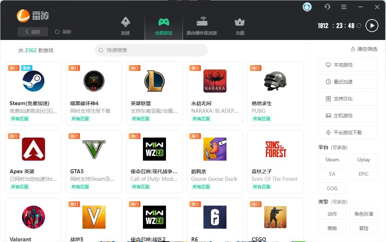Open 平台游戏下载 platform downloads filter
Screen dimensions: 386x242
pyautogui.click(x=347, y=132)
